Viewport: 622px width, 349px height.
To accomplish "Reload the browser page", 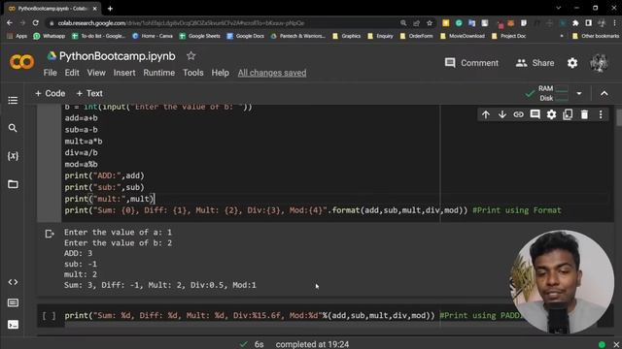I will coord(35,23).
